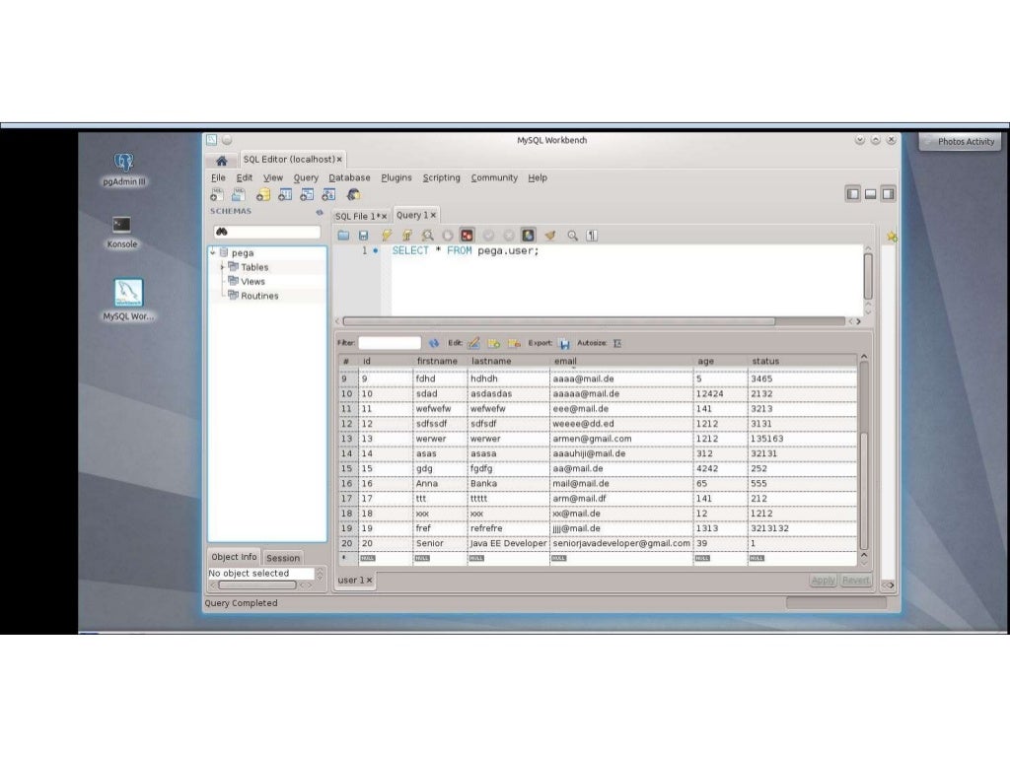This screenshot has width=1010, height=757.
Task: Click snippets star icon on right edge
Action: 892,237
